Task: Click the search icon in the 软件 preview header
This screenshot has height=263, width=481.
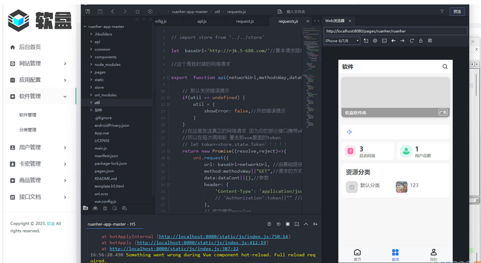Action: point(445,67)
